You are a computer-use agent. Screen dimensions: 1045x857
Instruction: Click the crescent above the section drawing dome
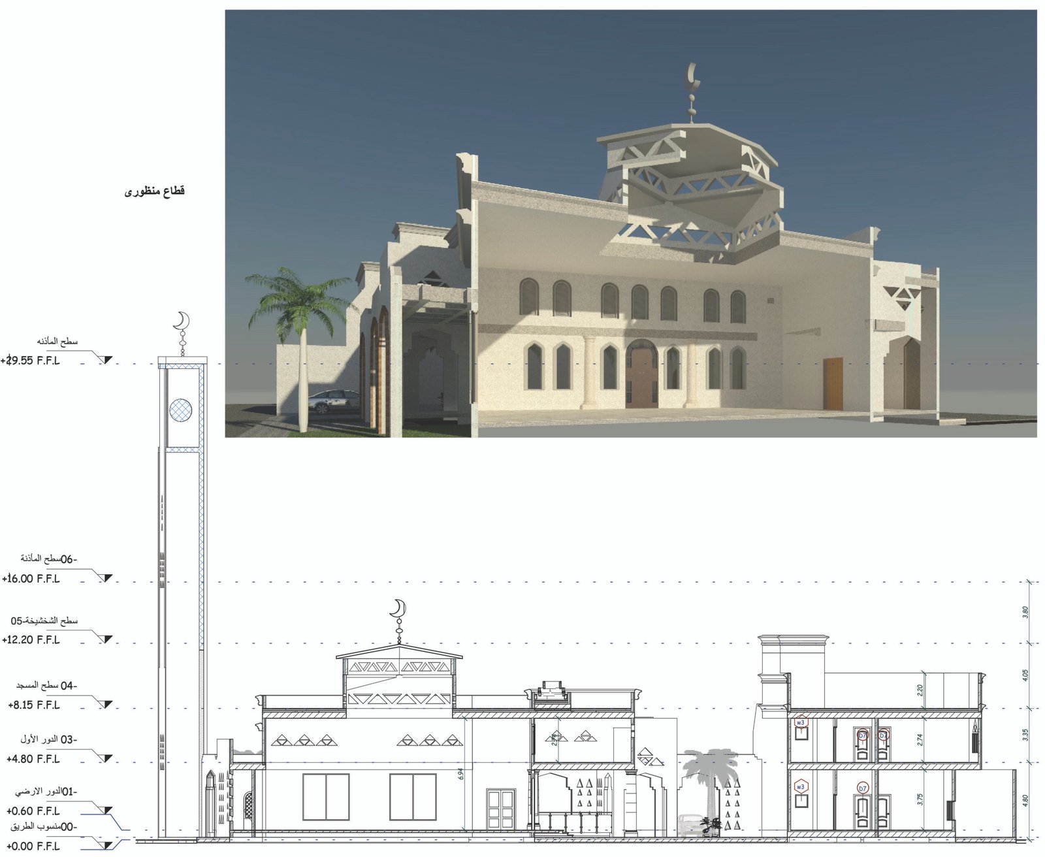point(398,609)
